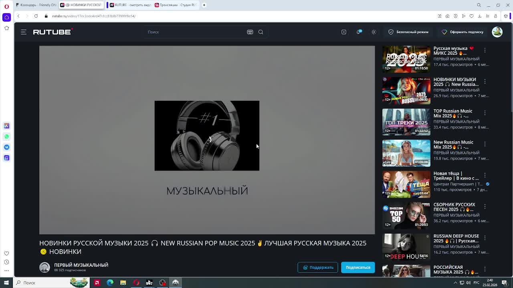
Task: Open options menu for НОВИНКИ МУЗЫКИ 2025 video
Action: click(485, 82)
